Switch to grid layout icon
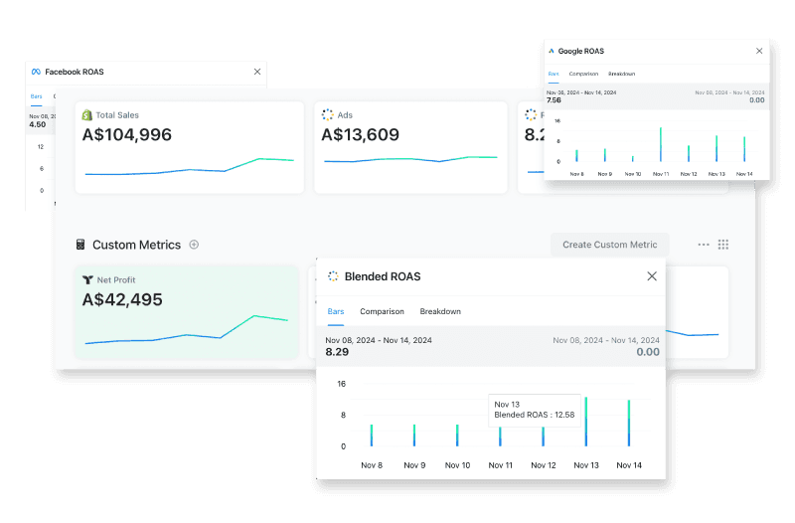Image resolution: width=795 pixels, height=523 pixels. (x=723, y=245)
